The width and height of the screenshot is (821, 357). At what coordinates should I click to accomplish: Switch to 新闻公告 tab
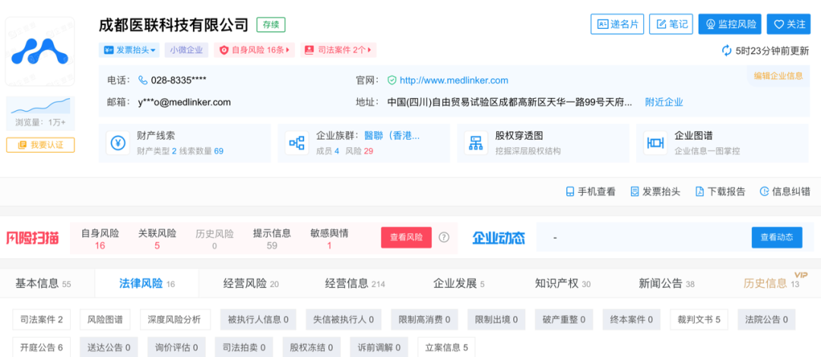[x=667, y=284]
